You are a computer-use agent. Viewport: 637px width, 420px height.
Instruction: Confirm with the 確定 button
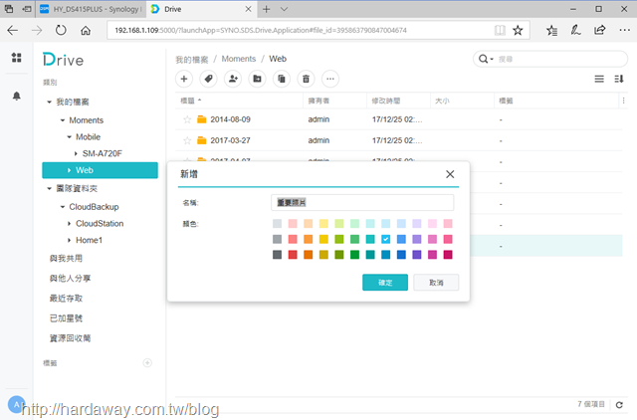[x=385, y=283]
